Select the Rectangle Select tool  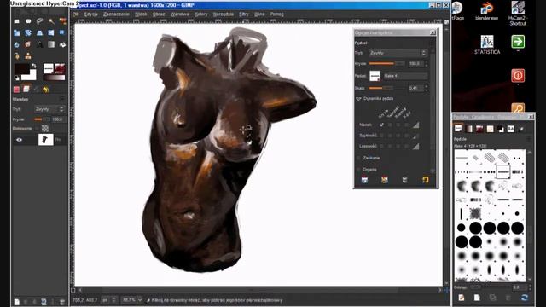tap(17, 21)
